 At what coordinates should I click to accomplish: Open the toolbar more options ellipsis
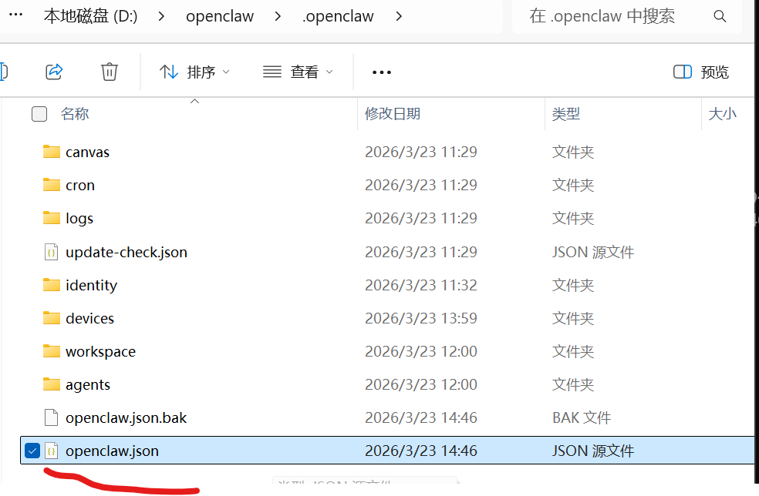point(382,72)
